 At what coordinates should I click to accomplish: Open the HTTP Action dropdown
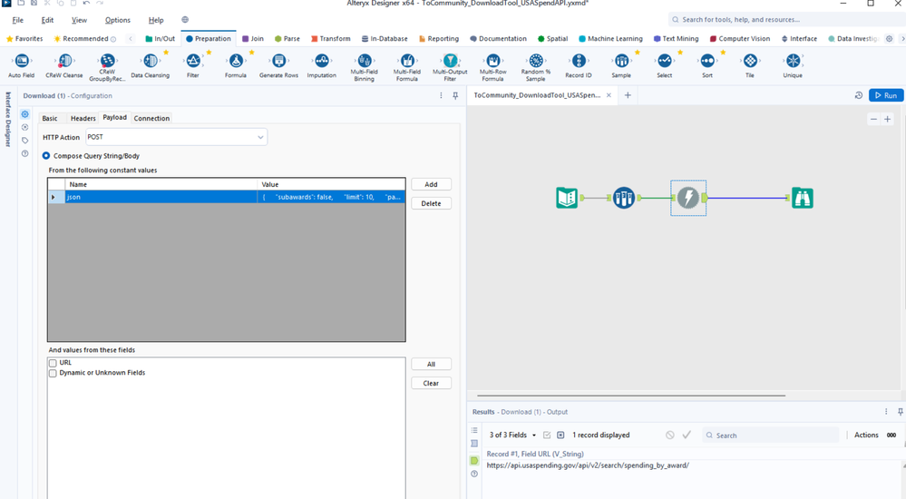176,137
